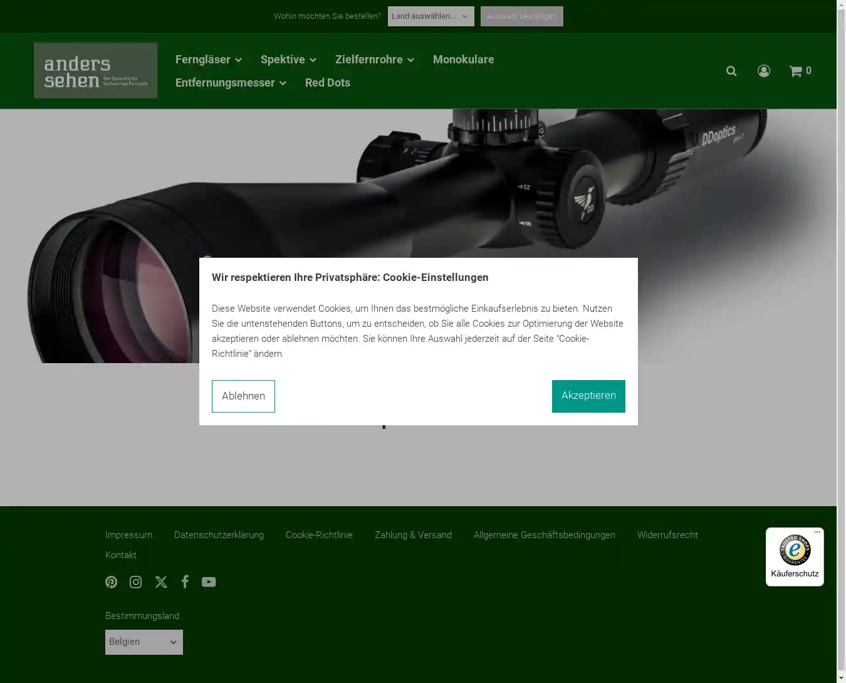Open the YouTube icon link
Screen dimensions: 846x683
(x=209, y=582)
